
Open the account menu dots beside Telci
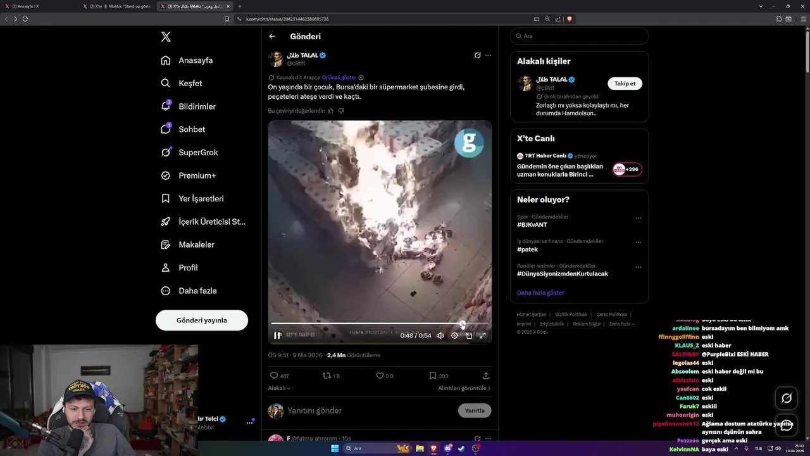(249, 422)
